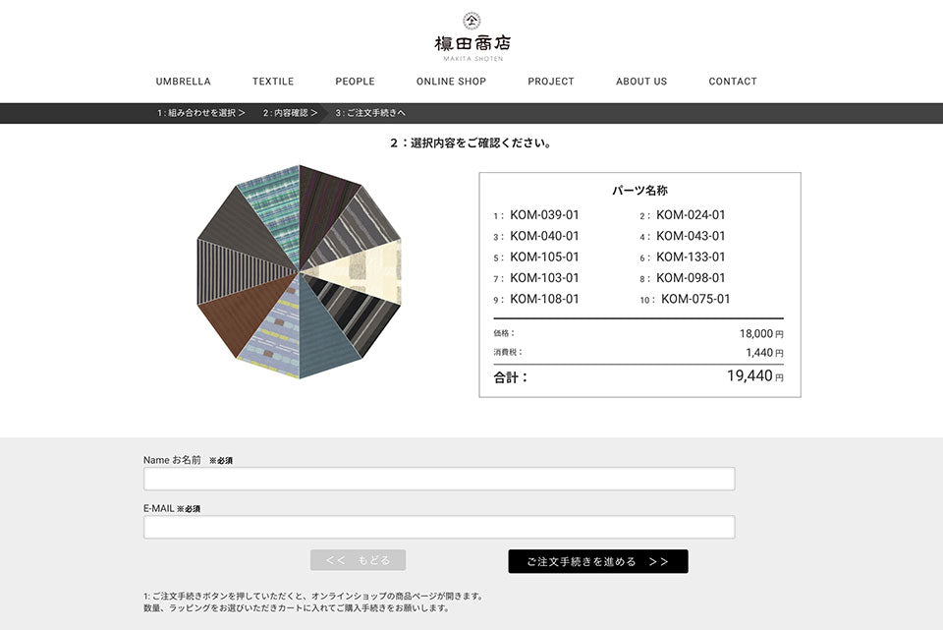Select part name KOM-075-01
943x630 pixels.
[695, 300]
